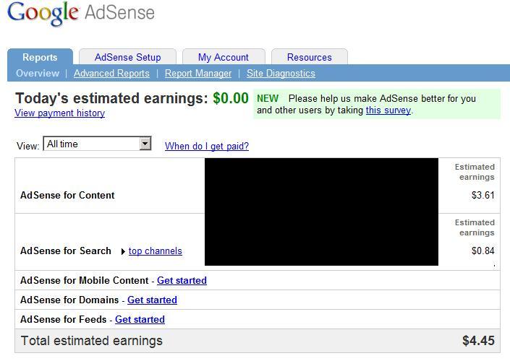Open Site Diagnostics
510x361 pixels.
coord(281,74)
